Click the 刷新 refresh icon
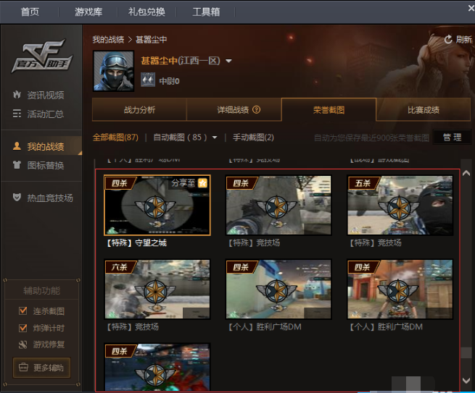475x393 pixels. click(x=448, y=40)
